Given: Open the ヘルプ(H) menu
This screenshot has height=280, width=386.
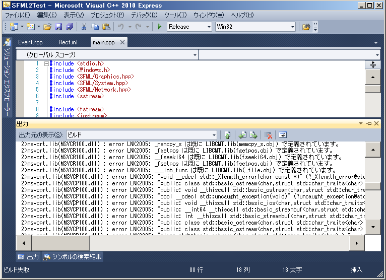Looking at the screenshot, I should [242, 15].
